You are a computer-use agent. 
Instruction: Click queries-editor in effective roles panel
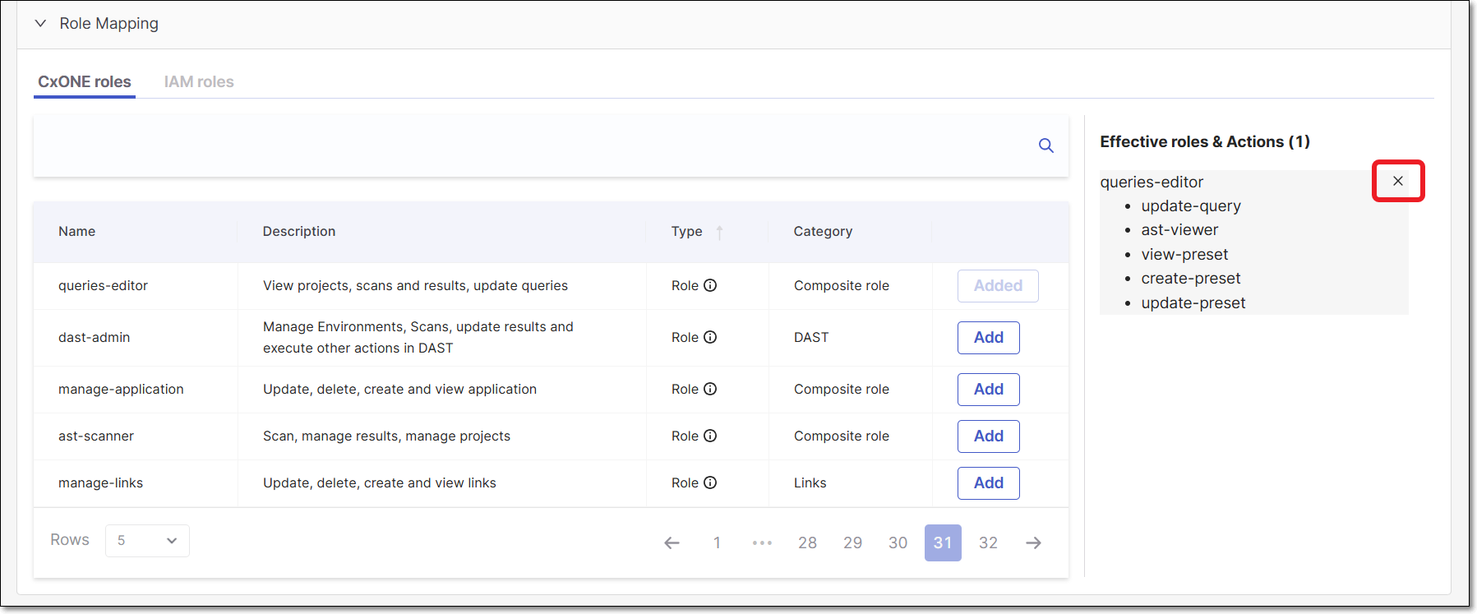[1152, 182]
